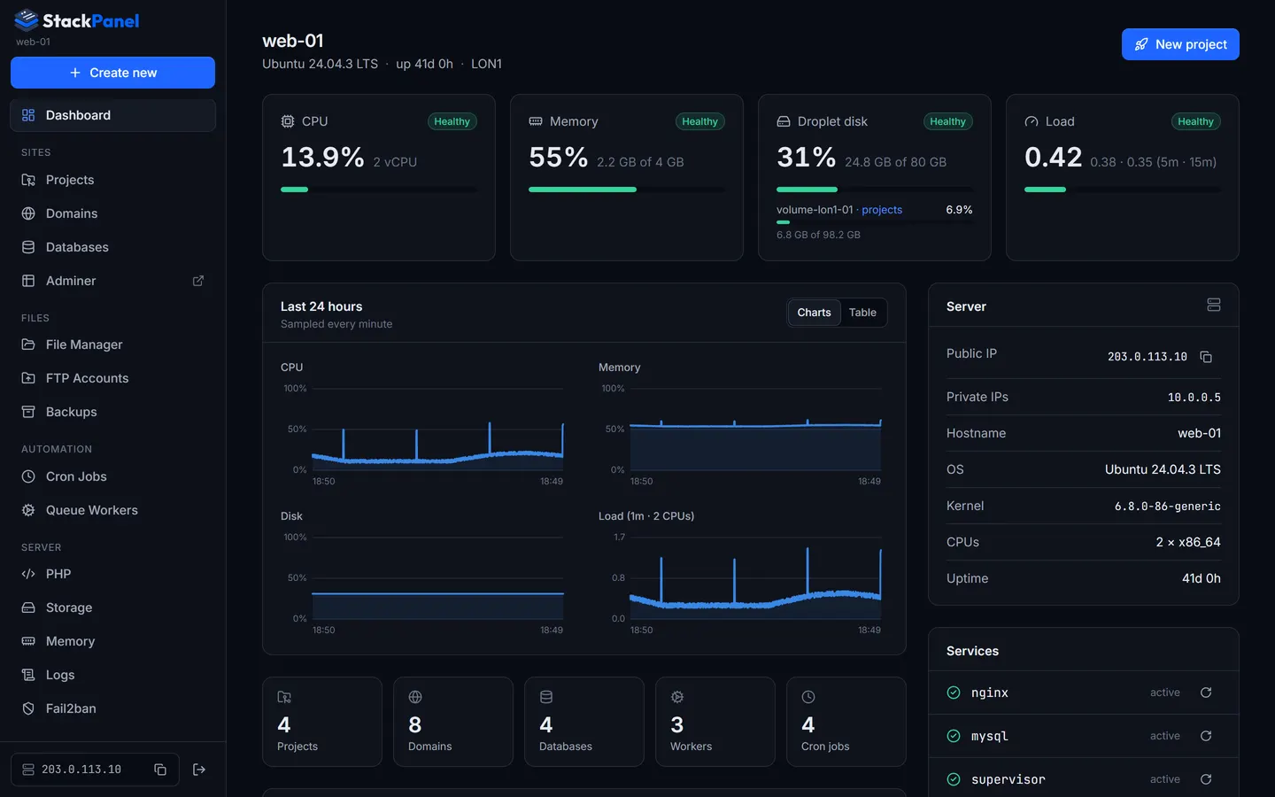Click the New project button
The image size is (1275, 797).
click(1180, 44)
